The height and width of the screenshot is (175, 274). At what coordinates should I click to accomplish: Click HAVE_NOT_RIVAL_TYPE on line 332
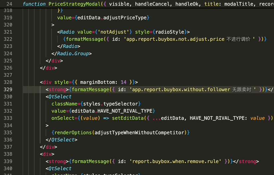[x=125, y=111]
